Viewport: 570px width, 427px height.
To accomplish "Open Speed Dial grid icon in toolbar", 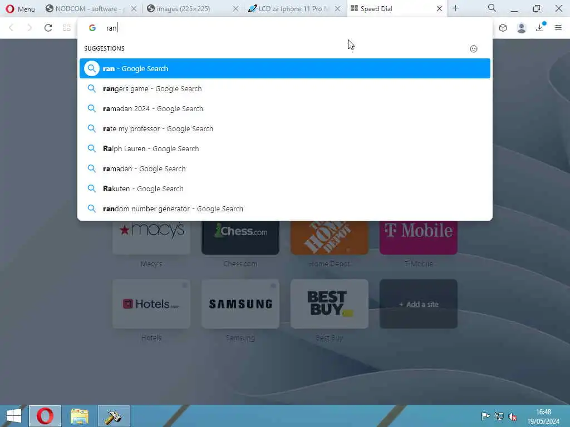I will [x=67, y=28].
